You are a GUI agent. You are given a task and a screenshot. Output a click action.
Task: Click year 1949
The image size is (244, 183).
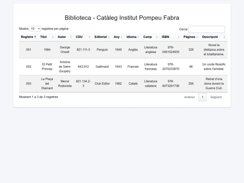point(118,50)
